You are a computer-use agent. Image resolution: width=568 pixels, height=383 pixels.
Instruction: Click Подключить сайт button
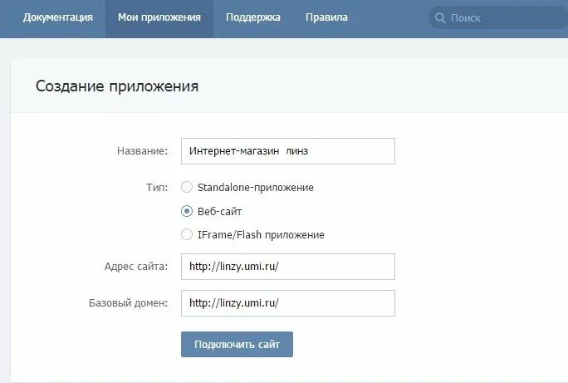pyautogui.click(x=237, y=344)
